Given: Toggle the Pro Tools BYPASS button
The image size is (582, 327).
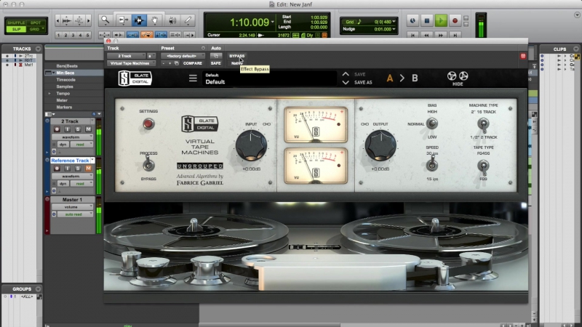Looking at the screenshot, I should (237, 56).
